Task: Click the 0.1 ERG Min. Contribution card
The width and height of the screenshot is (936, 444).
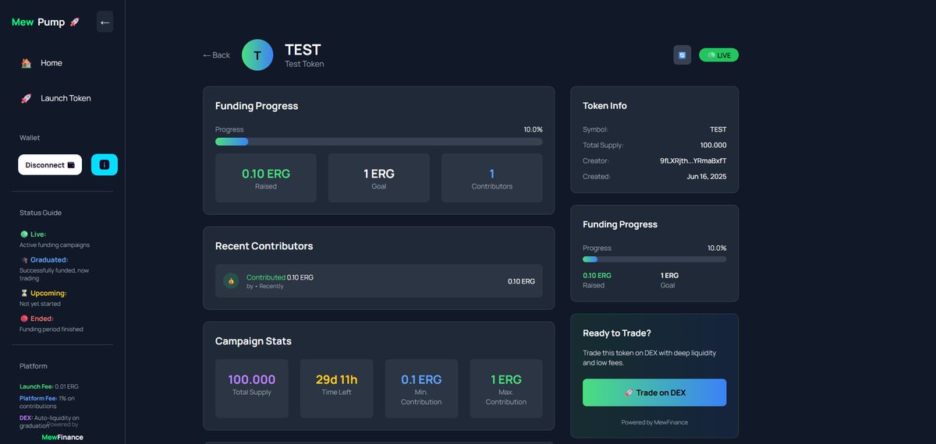Action: point(421,389)
